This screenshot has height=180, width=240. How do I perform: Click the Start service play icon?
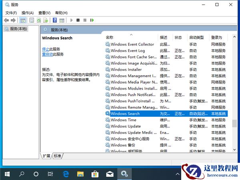point(71,20)
